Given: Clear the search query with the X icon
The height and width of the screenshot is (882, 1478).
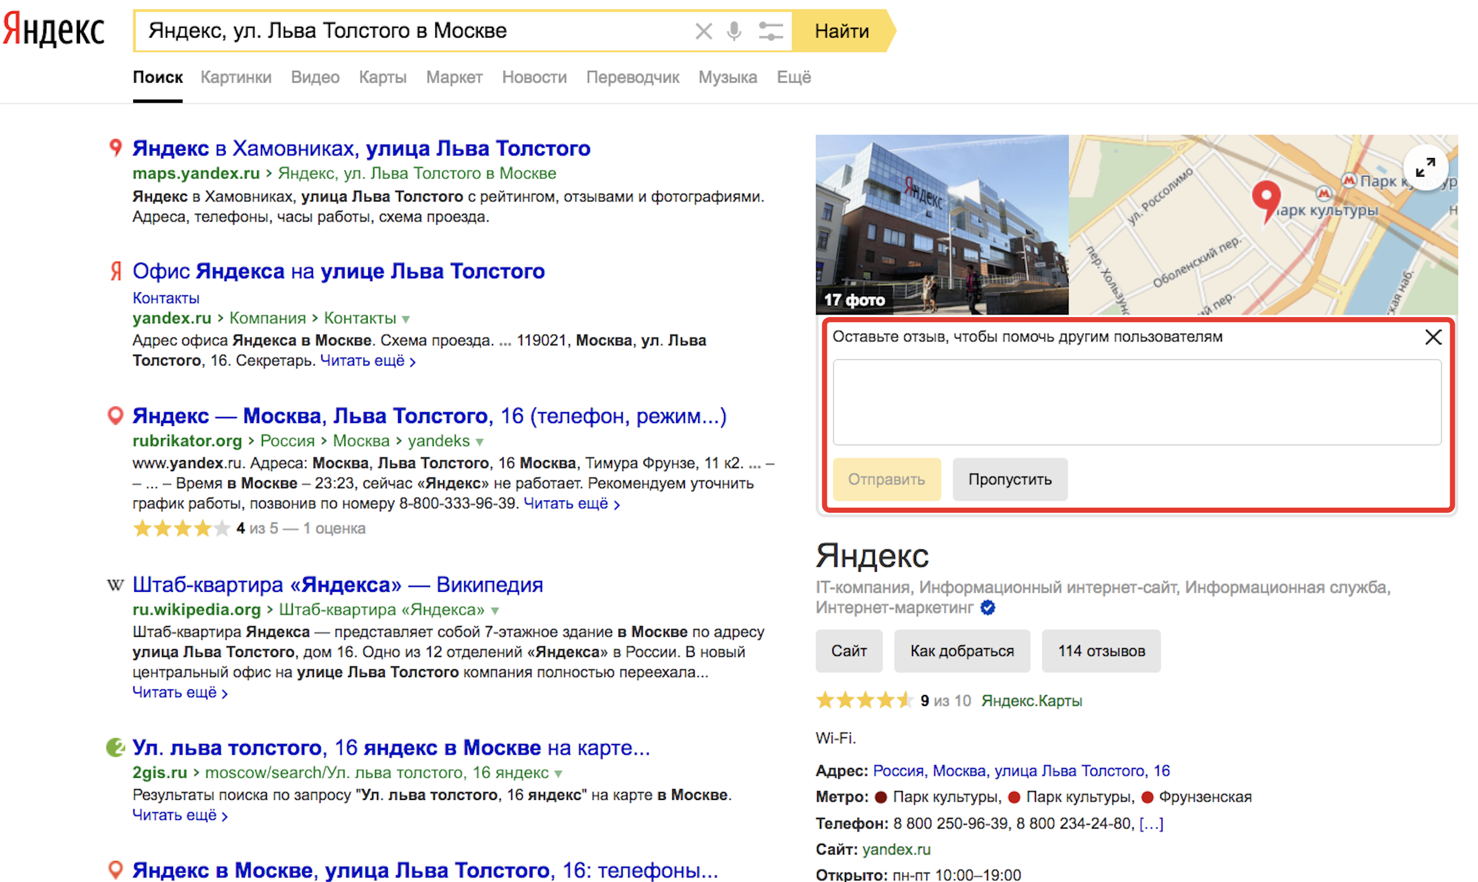Looking at the screenshot, I should (704, 31).
